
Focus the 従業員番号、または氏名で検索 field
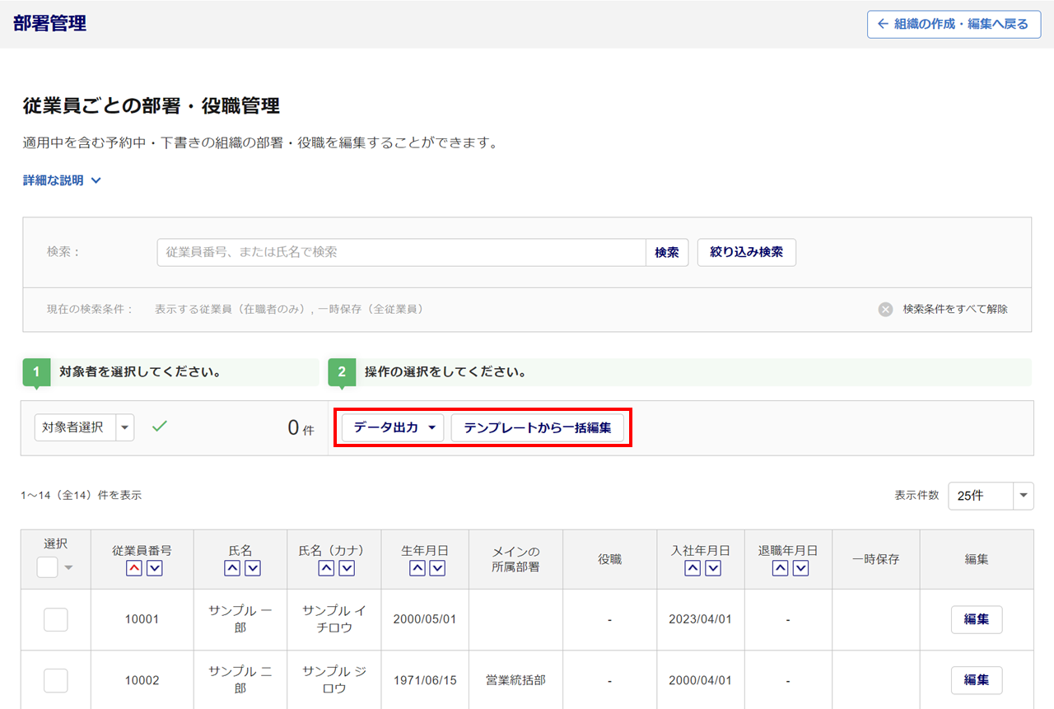(401, 253)
